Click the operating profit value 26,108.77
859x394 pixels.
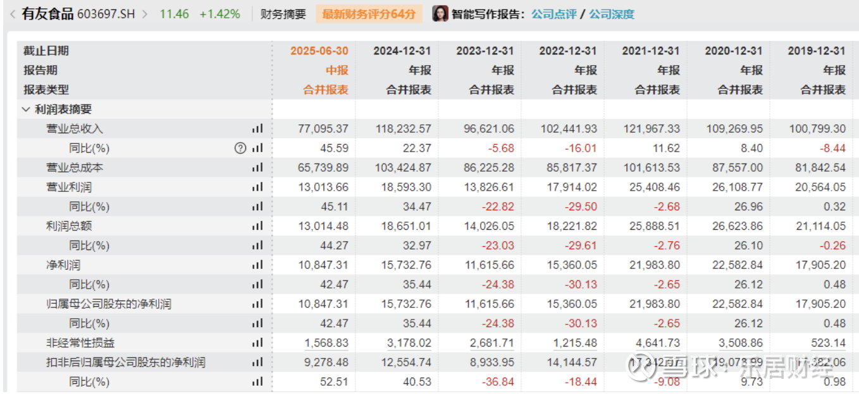click(x=738, y=188)
